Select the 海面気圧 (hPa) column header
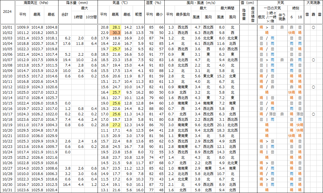 (x=36, y=3)
